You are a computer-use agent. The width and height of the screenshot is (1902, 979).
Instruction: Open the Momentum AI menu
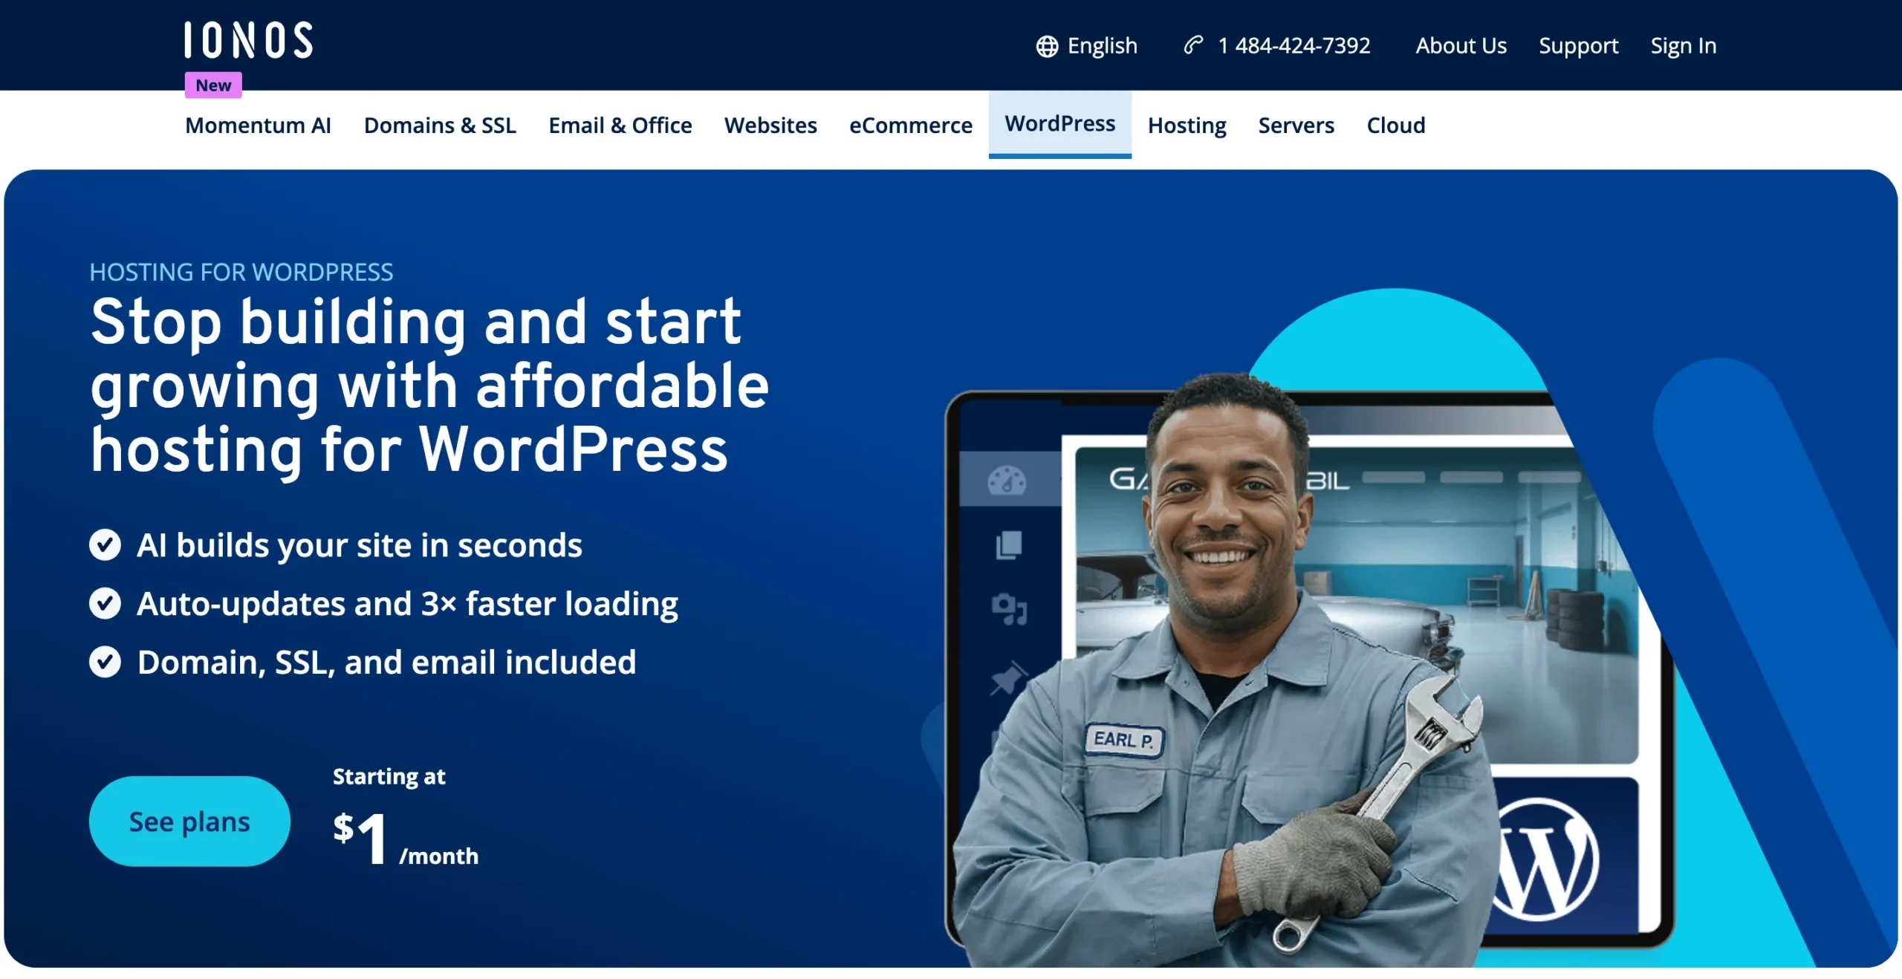coord(258,125)
